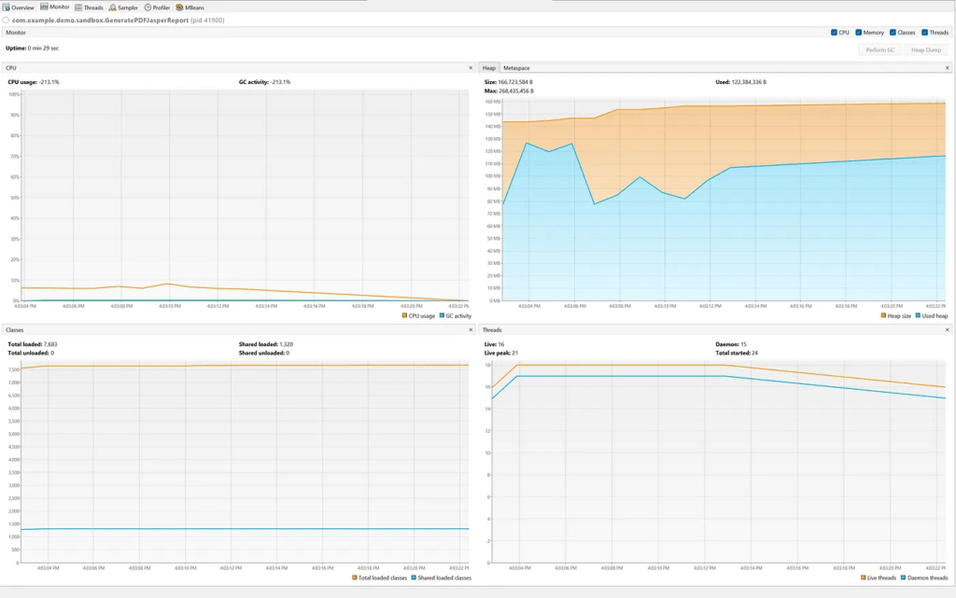The width and height of the screenshot is (956, 598).
Task: Switch to the Metaspace tab
Action: pos(514,68)
